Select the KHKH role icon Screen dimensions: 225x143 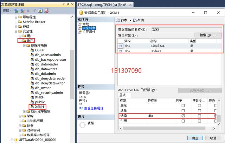[x=32, y=97]
